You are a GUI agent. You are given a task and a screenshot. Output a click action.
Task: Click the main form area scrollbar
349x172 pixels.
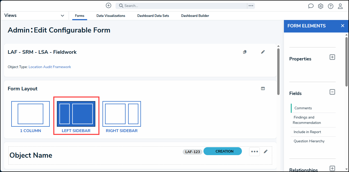(279, 72)
